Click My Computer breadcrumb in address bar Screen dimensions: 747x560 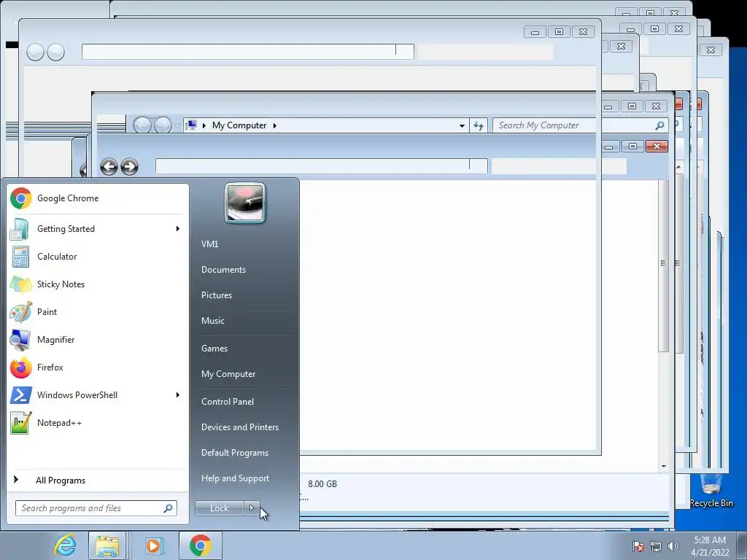coord(239,125)
